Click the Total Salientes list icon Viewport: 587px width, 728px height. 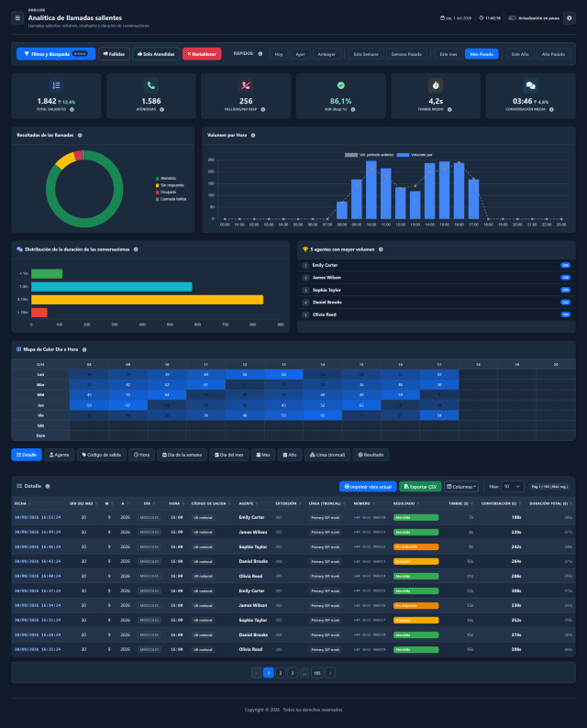(x=56, y=85)
